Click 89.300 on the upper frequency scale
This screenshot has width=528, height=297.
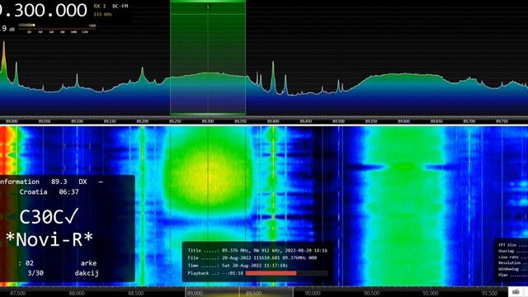(x=208, y=121)
